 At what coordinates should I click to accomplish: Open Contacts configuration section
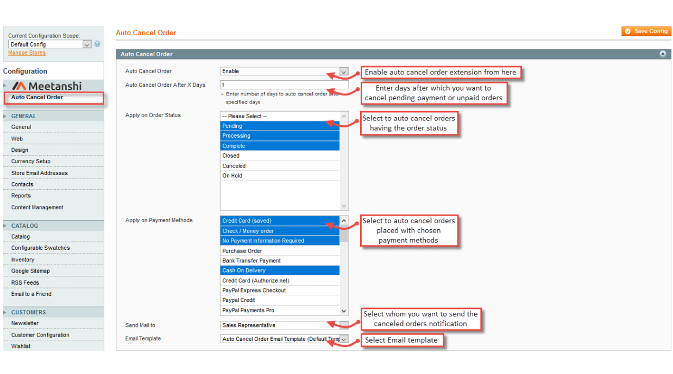[22, 185]
